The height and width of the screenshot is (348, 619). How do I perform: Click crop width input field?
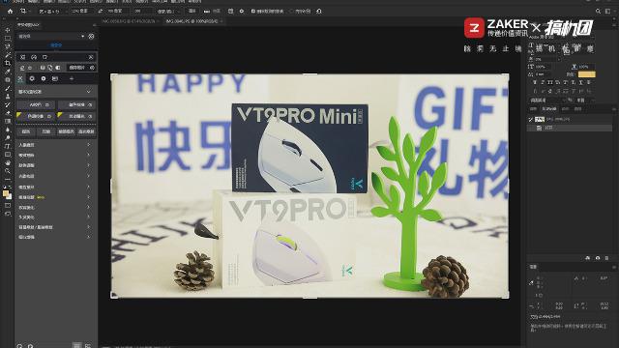(80, 11)
